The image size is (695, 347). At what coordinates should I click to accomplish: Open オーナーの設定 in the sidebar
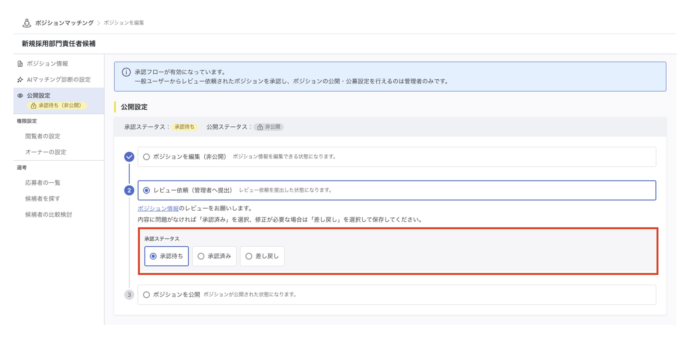click(x=46, y=152)
